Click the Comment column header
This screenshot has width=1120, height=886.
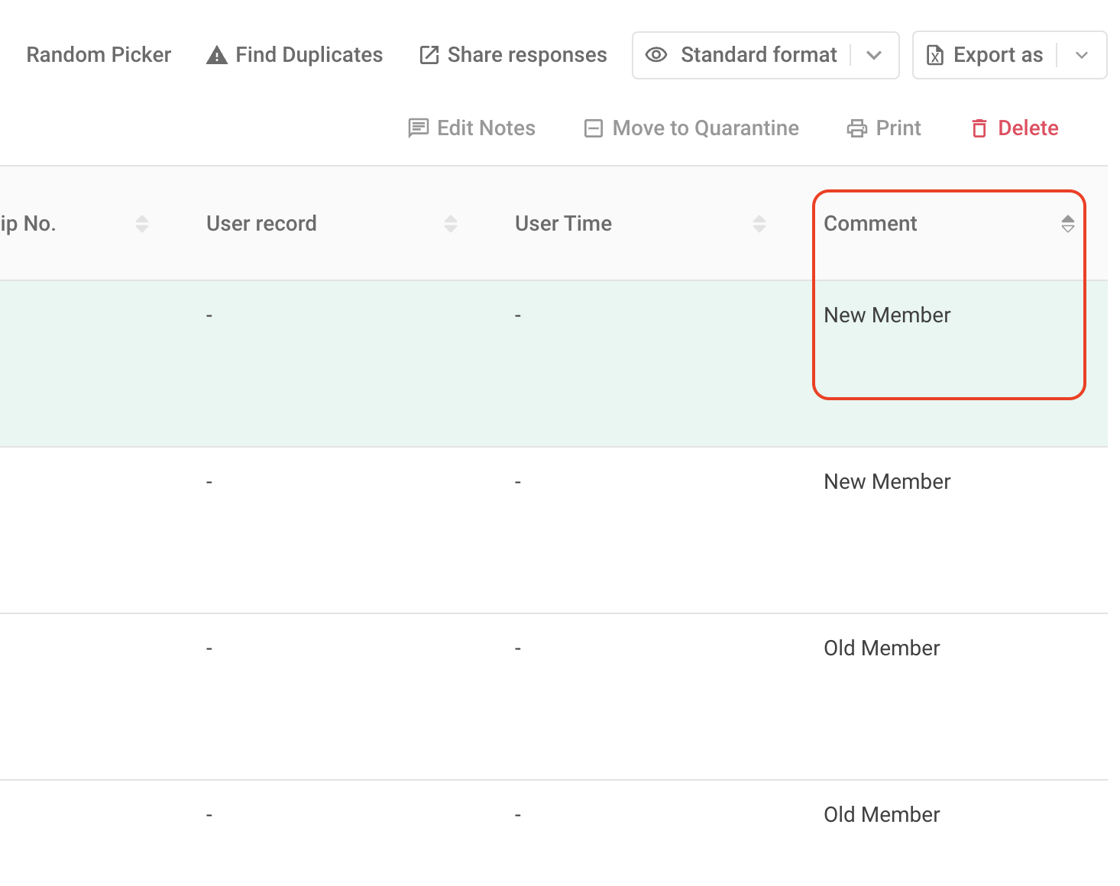click(x=870, y=224)
